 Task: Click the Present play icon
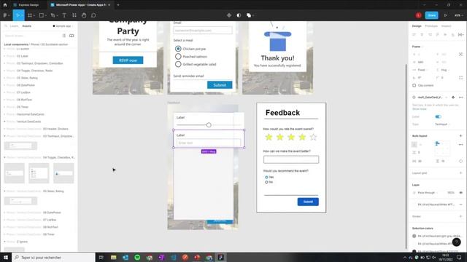[446, 15]
